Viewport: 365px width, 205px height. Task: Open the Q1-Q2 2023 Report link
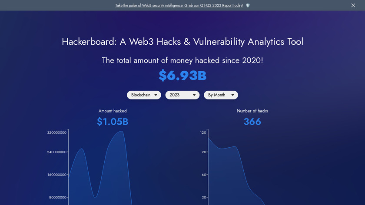179,6
